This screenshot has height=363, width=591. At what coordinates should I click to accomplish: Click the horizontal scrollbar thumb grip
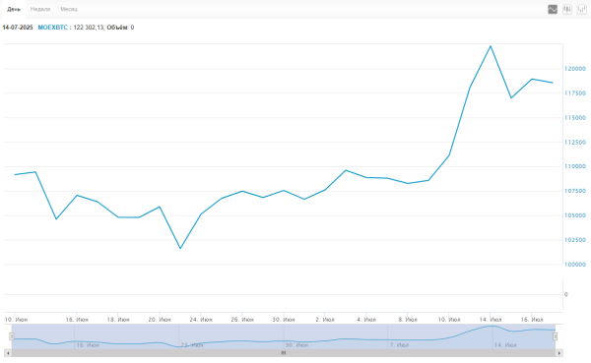(284, 353)
